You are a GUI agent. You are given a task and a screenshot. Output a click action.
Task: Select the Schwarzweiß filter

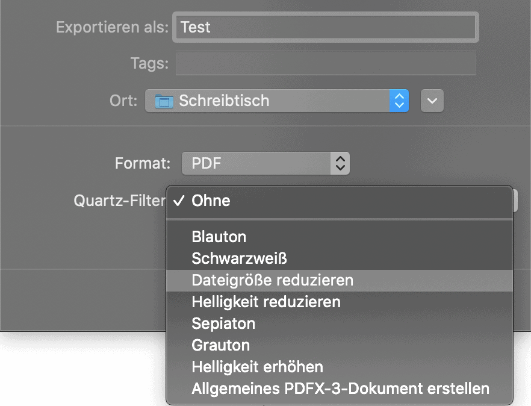click(x=239, y=258)
